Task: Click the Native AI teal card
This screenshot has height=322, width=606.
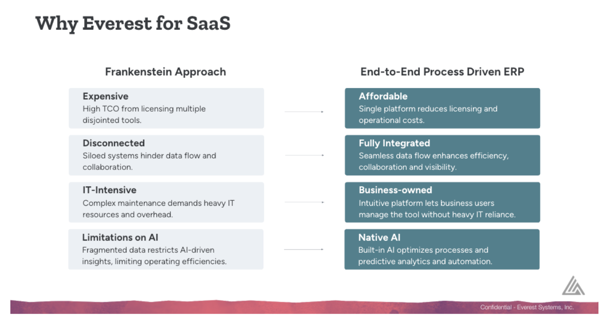Action: (442, 250)
